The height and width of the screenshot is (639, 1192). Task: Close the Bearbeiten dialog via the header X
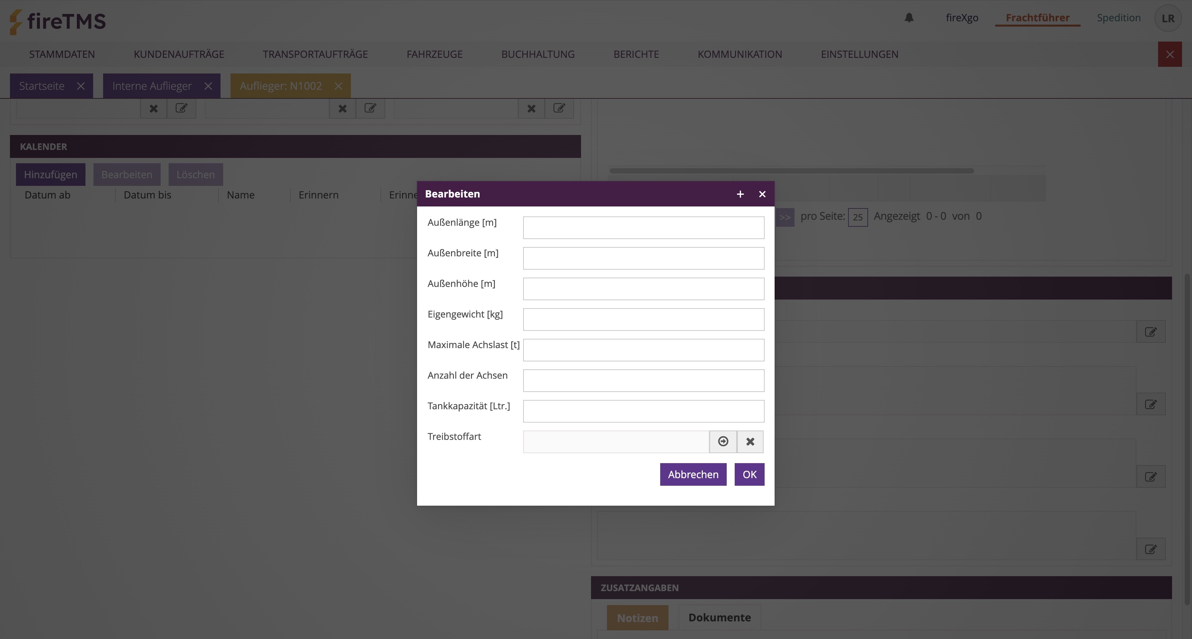[x=762, y=194]
